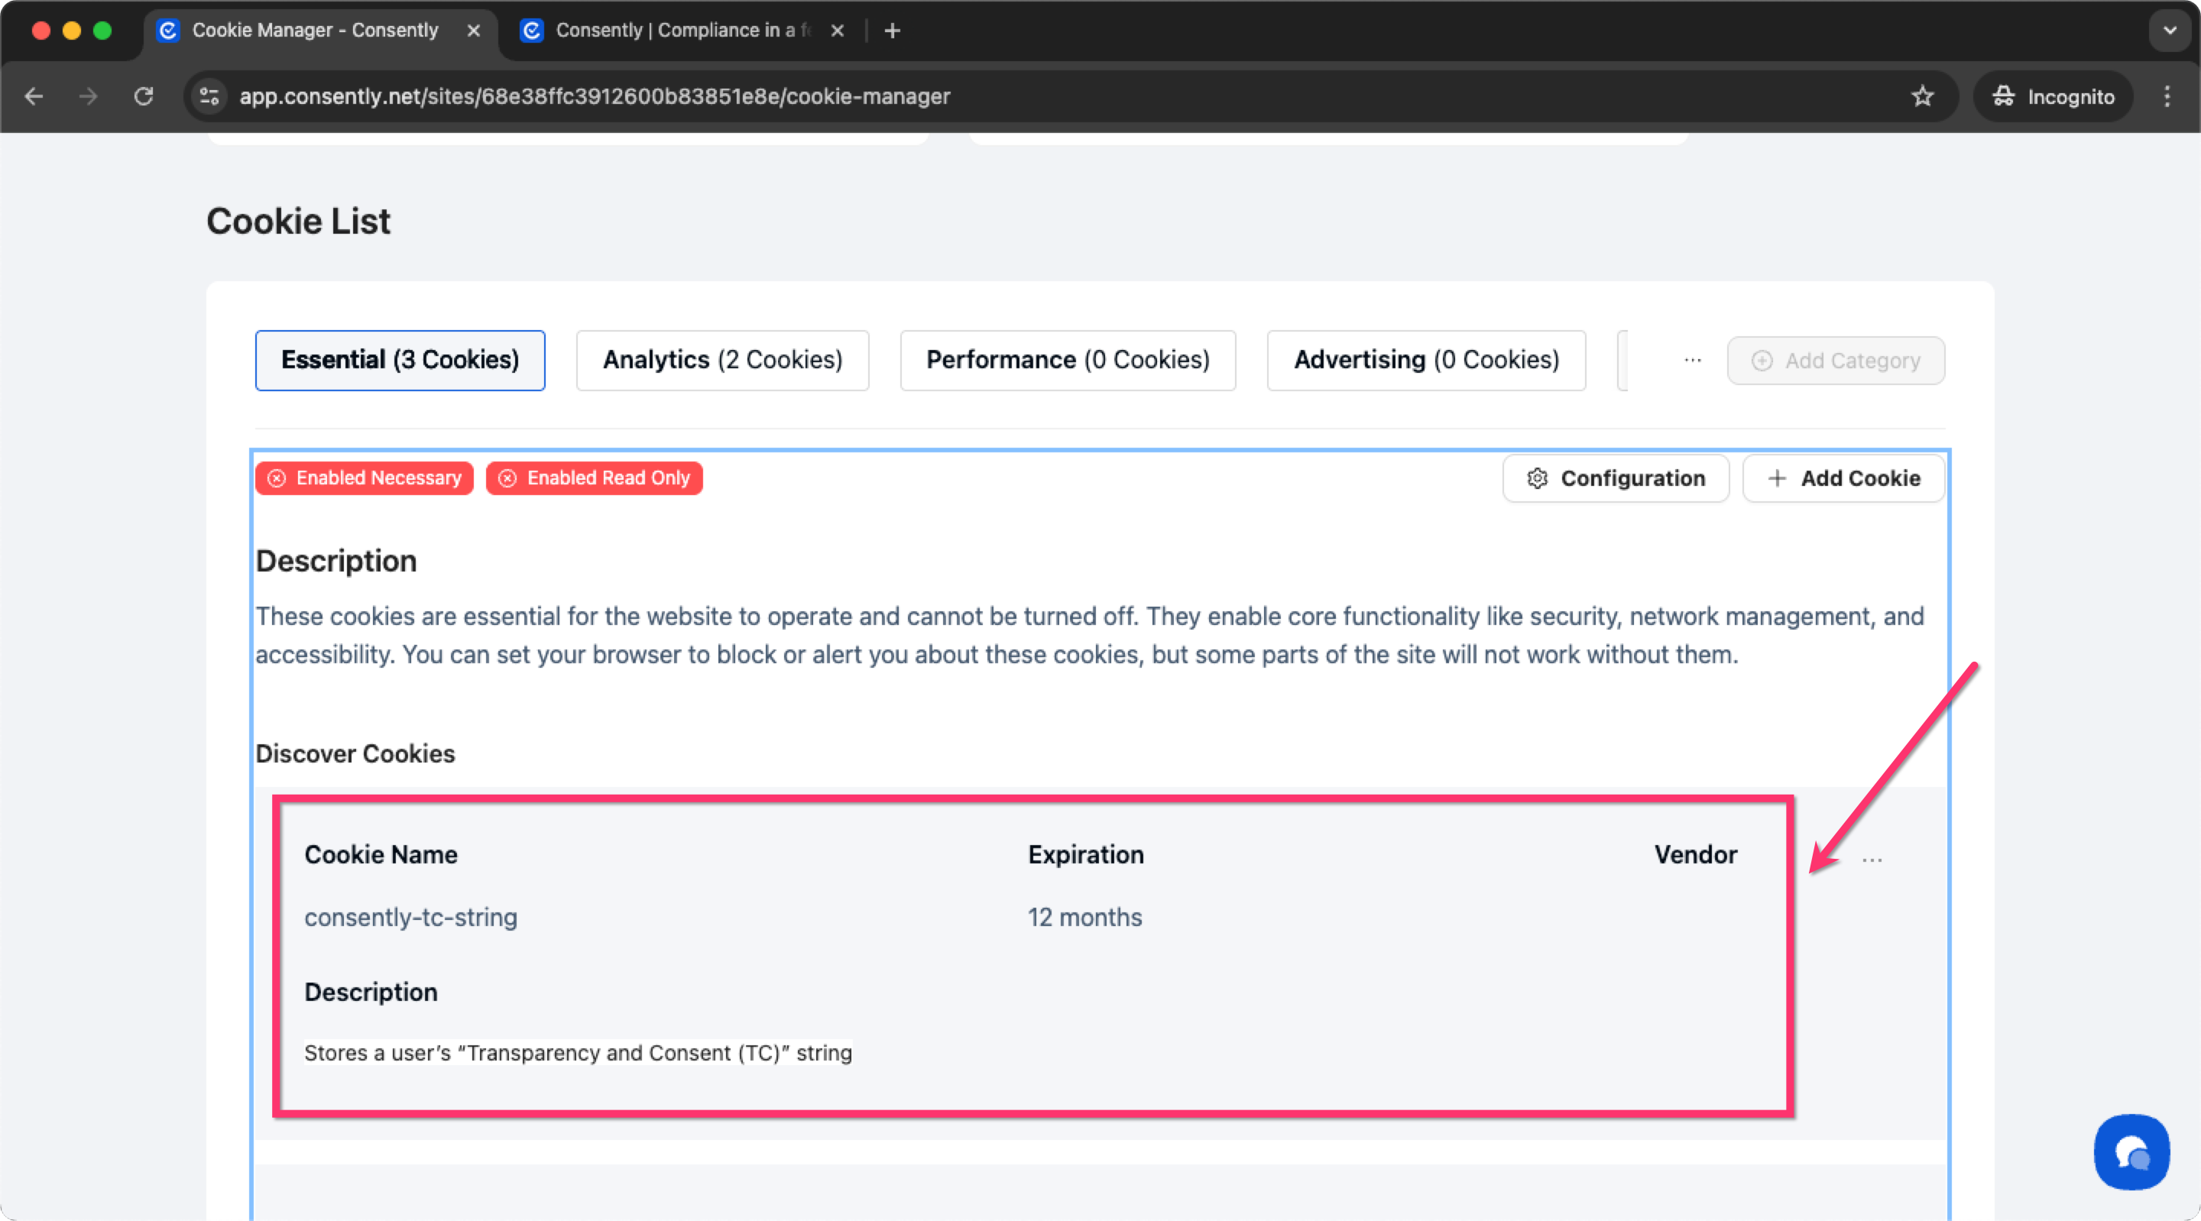Viewport: 2201px width, 1221px height.
Task: Go back with browser back arrow
Action: coord(34,96)
